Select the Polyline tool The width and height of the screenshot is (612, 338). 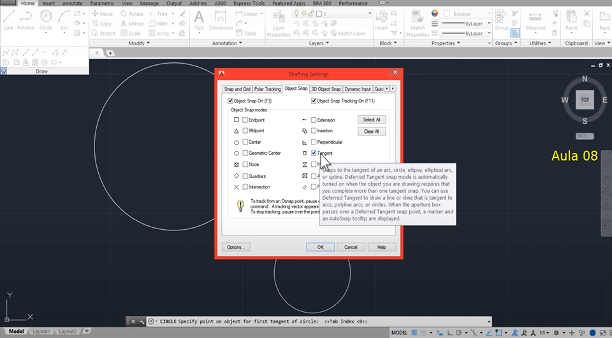25,20
